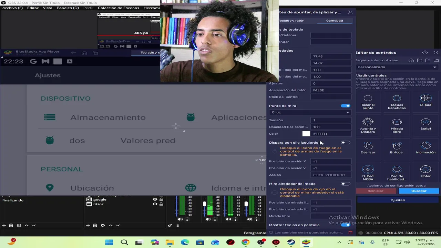This screenshot has height=248, width=441.
Task: Click the Opacidad value field
Action: point(331,127)
